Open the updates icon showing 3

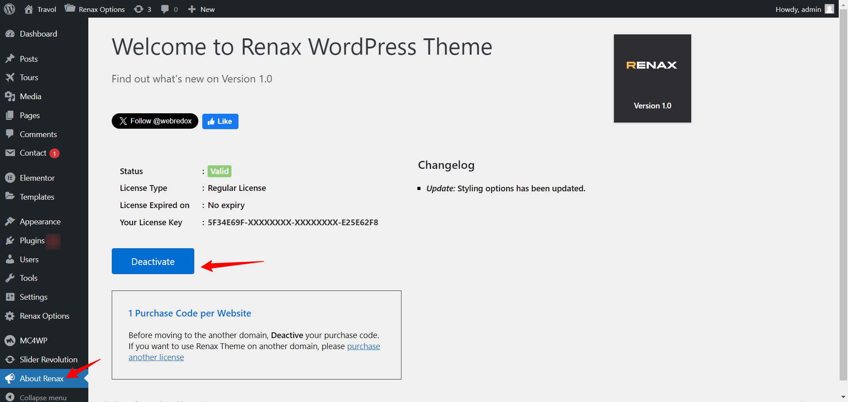[139, 9]
